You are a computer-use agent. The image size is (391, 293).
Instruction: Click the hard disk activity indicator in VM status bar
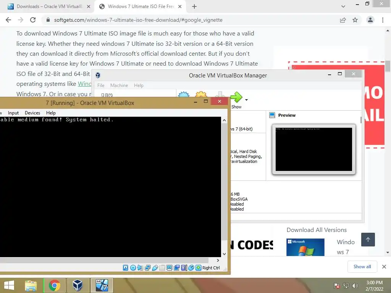(x=125, y=267)
